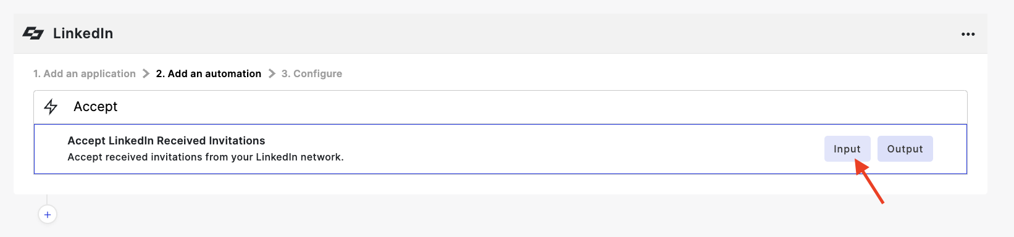Click the LinkedIn title text
Screen dimensions: 1014x237
click(x=83, y=33)
